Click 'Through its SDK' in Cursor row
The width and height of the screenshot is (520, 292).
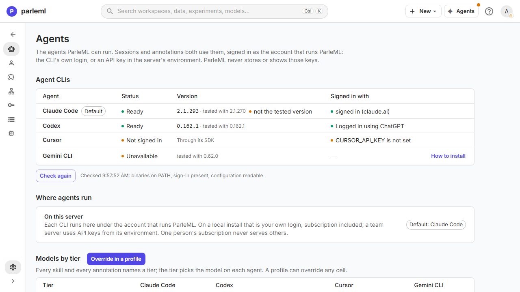195,140
